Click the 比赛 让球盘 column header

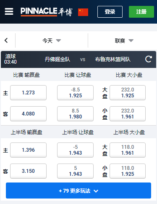78,75
